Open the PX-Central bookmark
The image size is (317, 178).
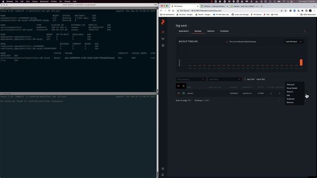pyautogui.click(x=256, y=14)
